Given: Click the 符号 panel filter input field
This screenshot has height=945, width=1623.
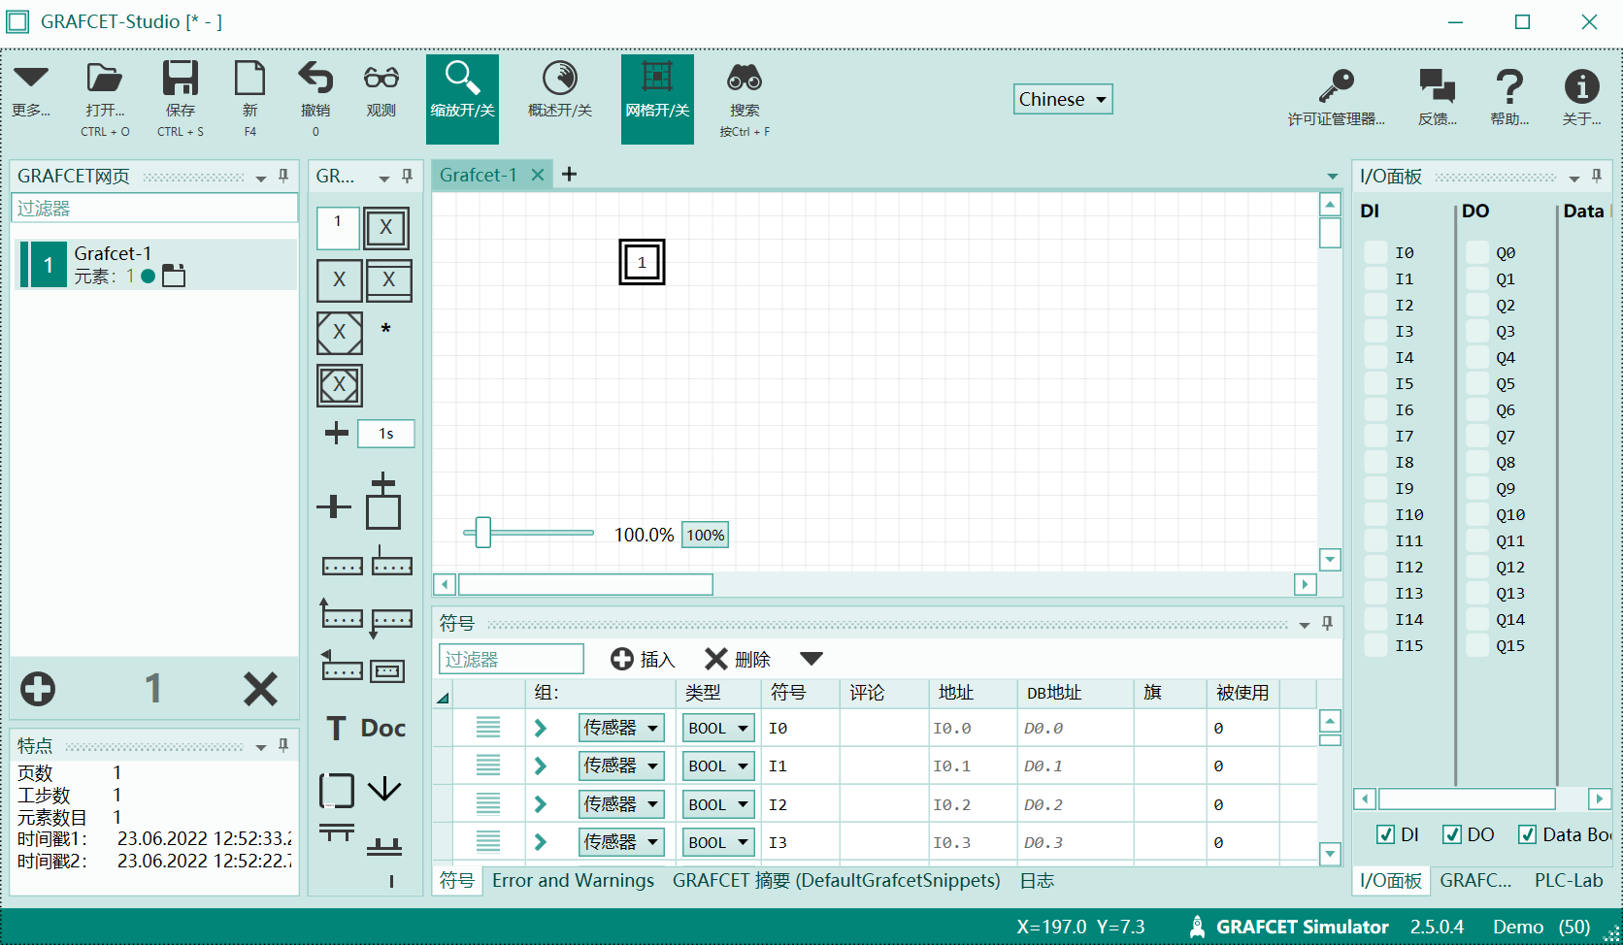Looking at the screenshot, I should coord(512,659).
